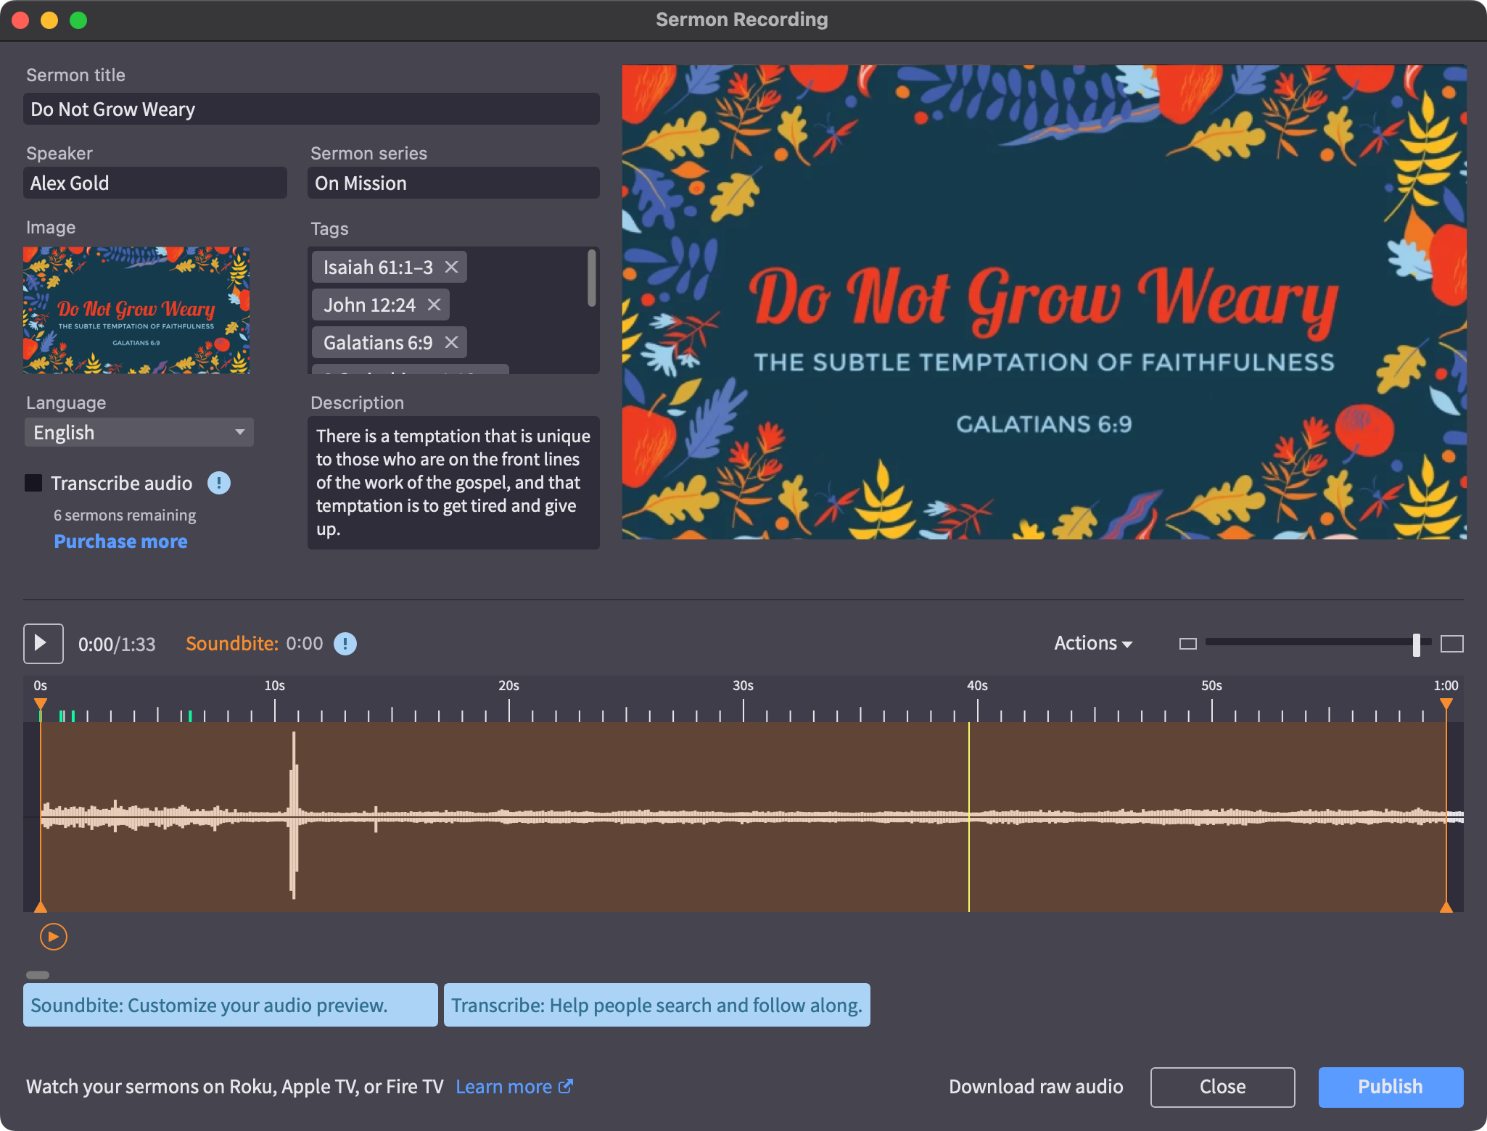1487x1131 pixels.
Task: Enable the Transcribe audio checkbox
Action: pyautogui.click(x=33, y=483)
